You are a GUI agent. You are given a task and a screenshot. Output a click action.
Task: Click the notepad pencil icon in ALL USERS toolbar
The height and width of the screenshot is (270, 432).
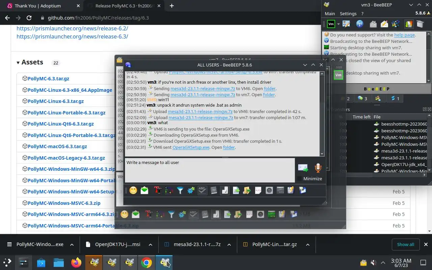coord(291,190)
